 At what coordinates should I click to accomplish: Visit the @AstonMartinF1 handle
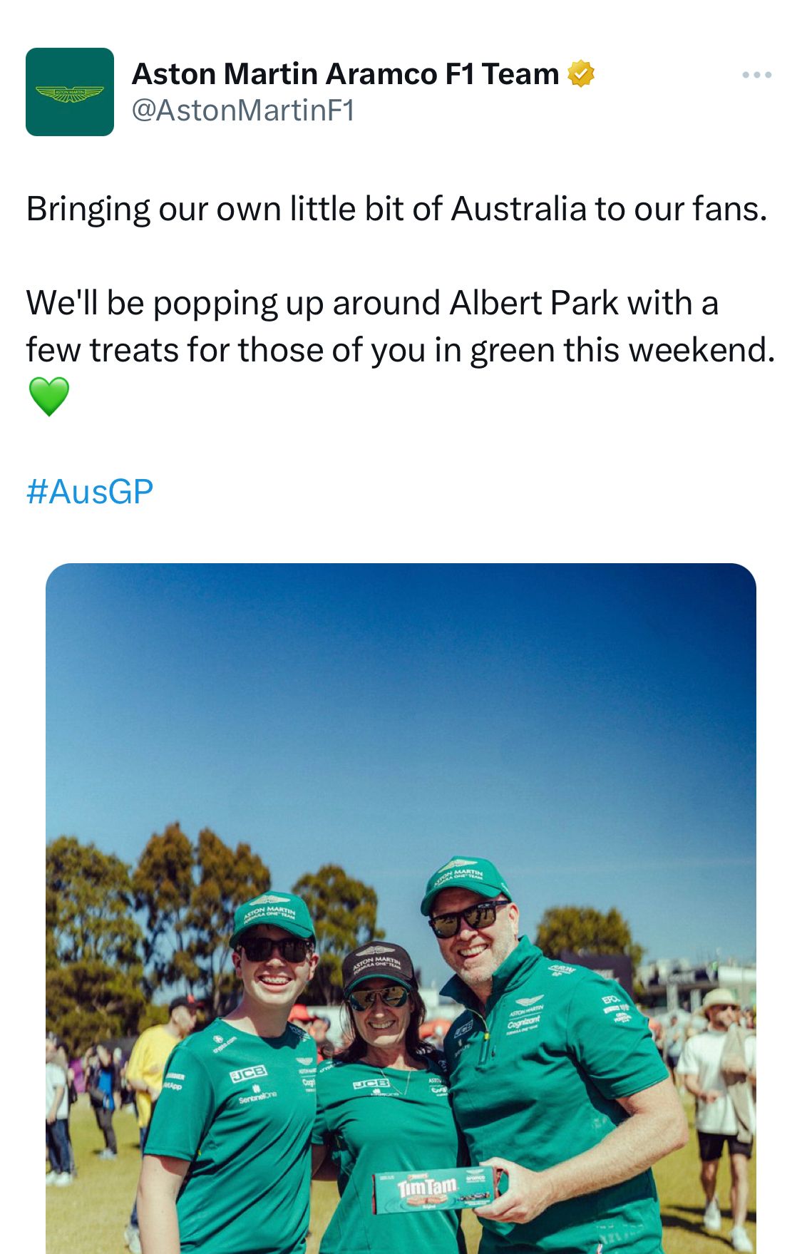[x=243, y=111]
